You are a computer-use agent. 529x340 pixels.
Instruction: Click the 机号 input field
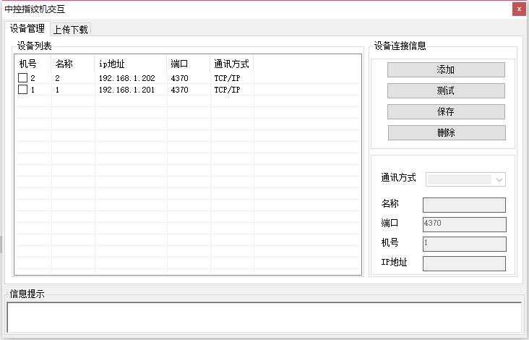tap(464, 244)
